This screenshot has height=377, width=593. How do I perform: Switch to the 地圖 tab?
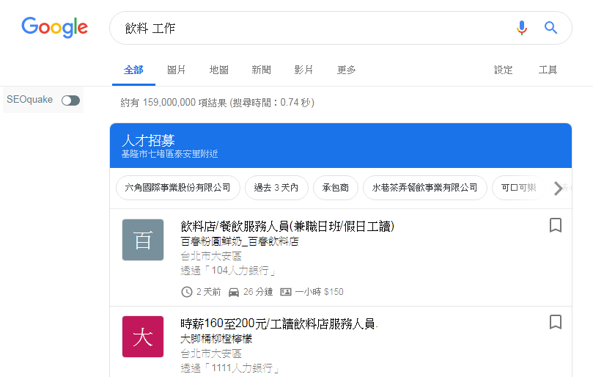click(219, 70)
